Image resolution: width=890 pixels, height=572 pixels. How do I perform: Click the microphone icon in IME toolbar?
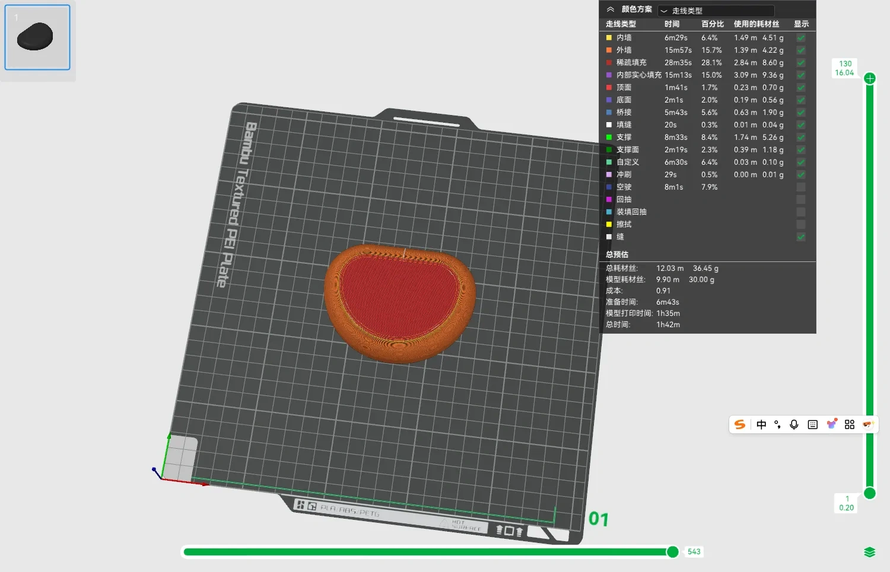tap(794, 424)
